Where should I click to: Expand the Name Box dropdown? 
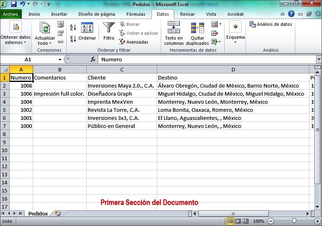pos(60,59)
